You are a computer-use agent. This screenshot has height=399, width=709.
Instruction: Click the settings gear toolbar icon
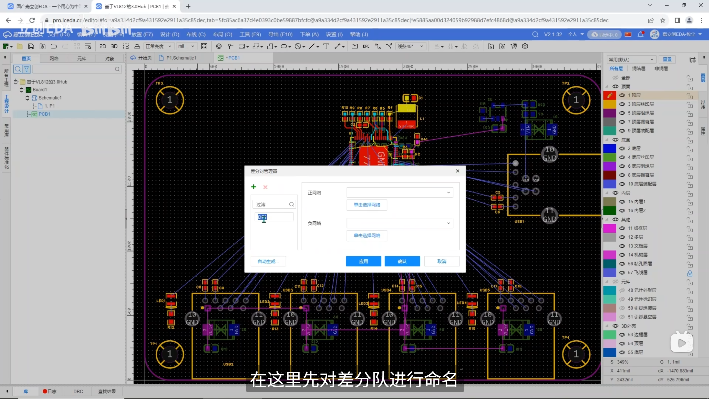(x=525, y=46)
